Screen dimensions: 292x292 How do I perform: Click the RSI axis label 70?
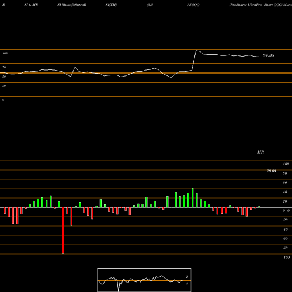(4, 67)
